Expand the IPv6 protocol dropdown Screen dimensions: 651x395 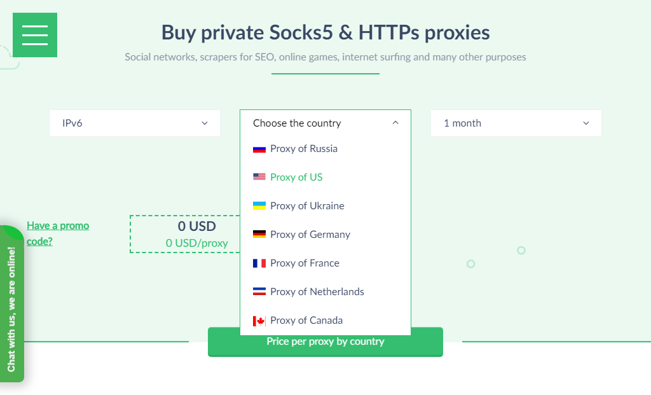click(135, 123)
